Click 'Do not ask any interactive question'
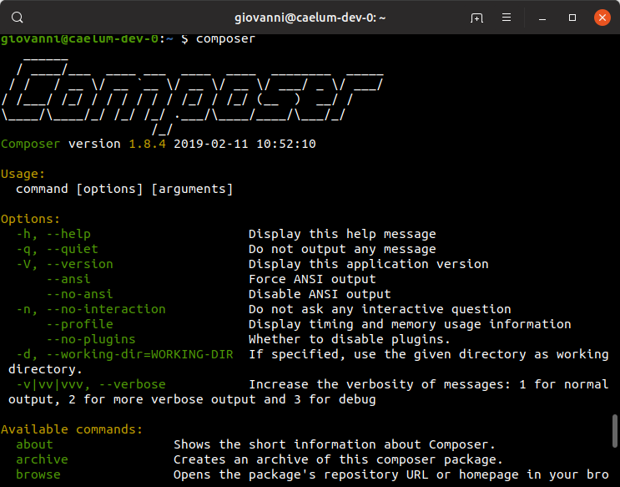 [x=380, y=309]
